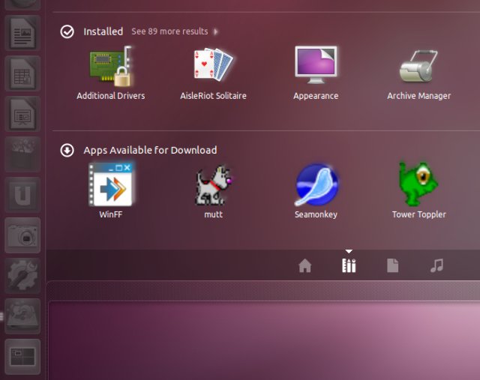Click Additional Drivers label text
Screen dimensions: 480x380
[111, 96]
